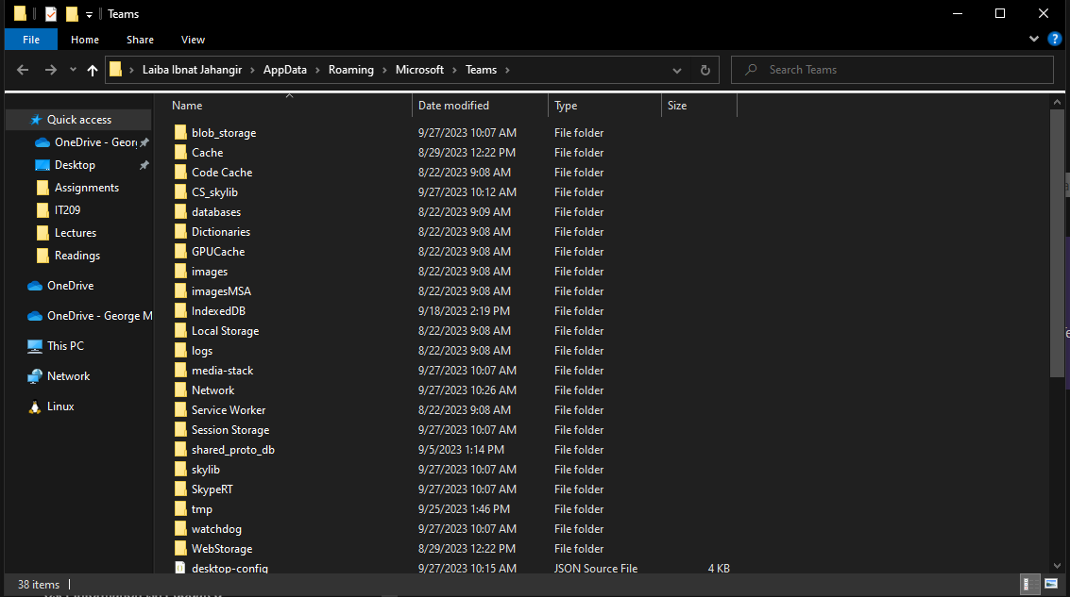Viewport: 1070px width, 597px height.
Task: Expand the ribbon with the chevron
Action: tap(1034, 40)
